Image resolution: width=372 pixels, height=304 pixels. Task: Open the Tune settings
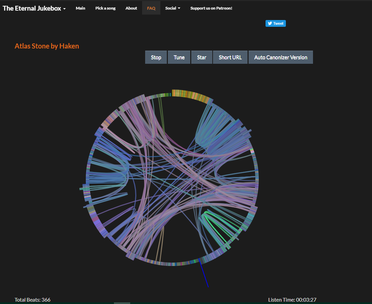pos(179,57)
